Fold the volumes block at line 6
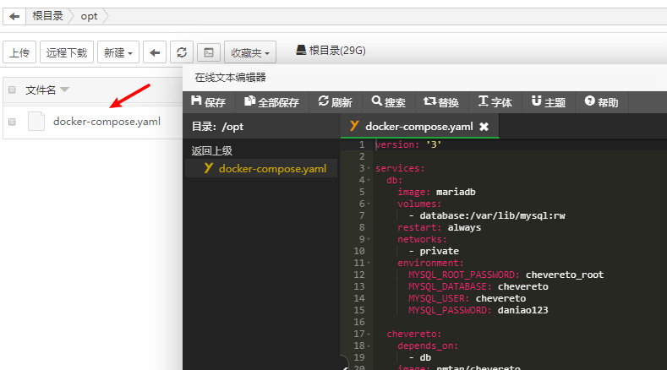Image resolution: width=667 pixels, height=370 pixels. [x=369, y=204]
